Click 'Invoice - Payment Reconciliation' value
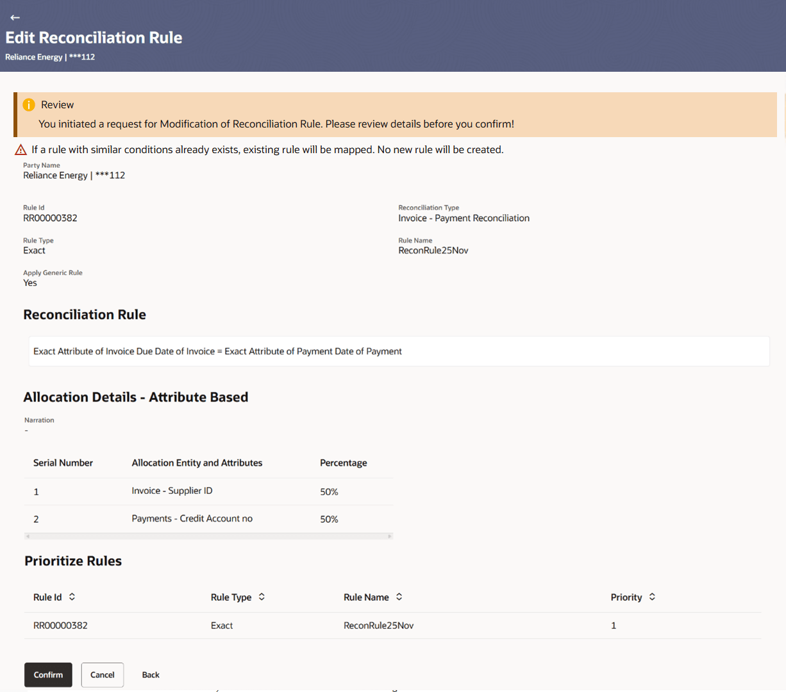 pyautogui.click(x=464, y=218)
